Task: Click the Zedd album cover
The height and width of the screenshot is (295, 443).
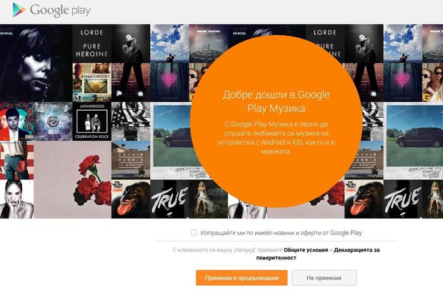Action: tap(53, 121)
